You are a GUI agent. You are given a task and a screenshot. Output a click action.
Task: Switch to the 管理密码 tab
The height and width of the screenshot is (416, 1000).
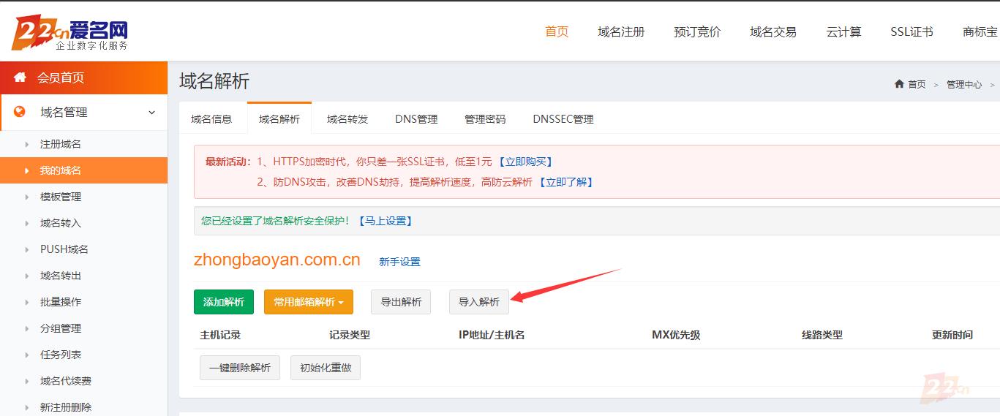[485, 119]
